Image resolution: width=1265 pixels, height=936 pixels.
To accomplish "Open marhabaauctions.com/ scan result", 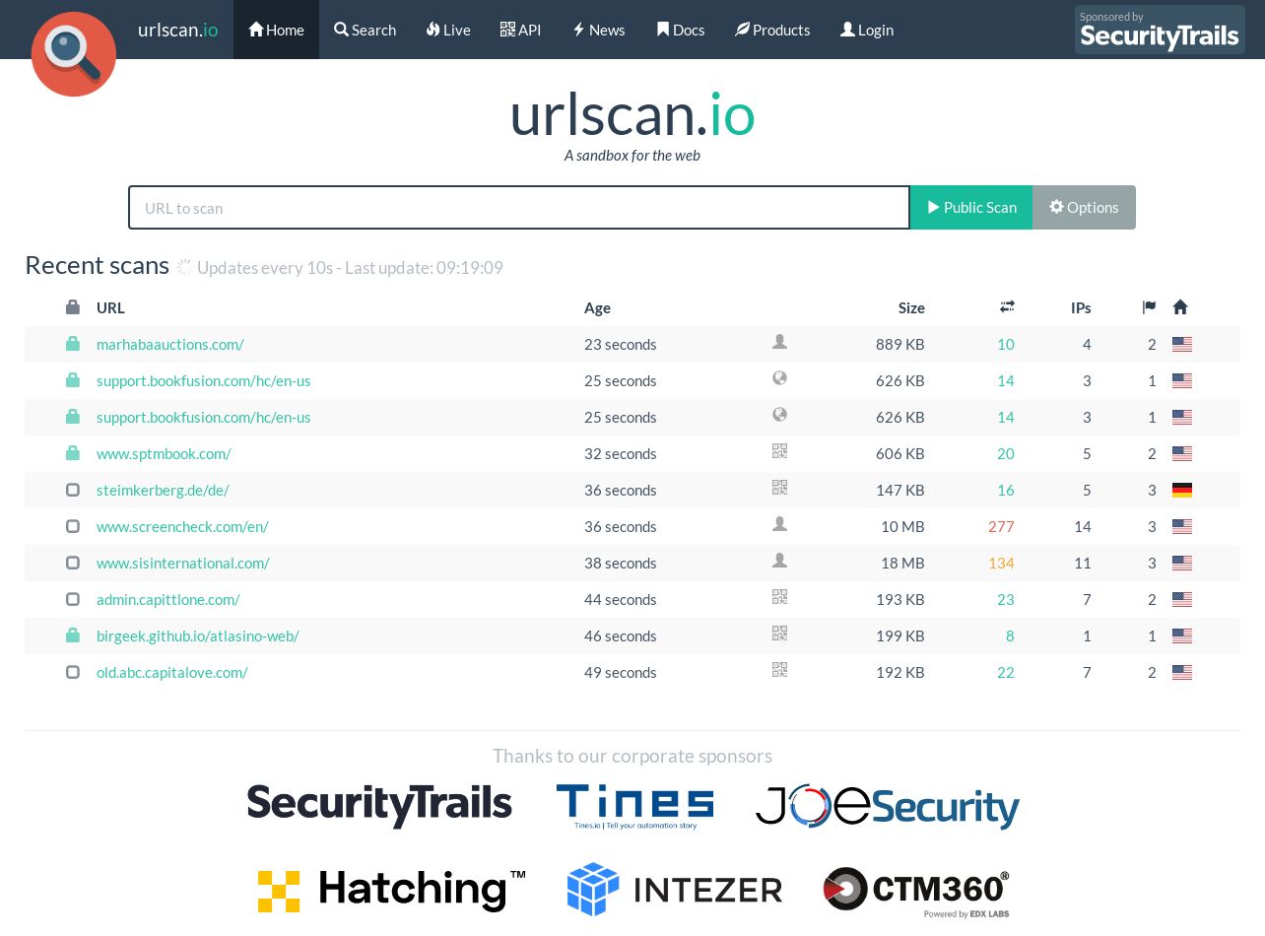I will [170, 345].
